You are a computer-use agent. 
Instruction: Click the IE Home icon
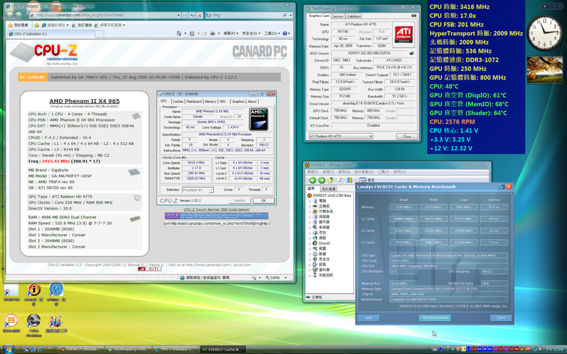(x=179, y=33)
